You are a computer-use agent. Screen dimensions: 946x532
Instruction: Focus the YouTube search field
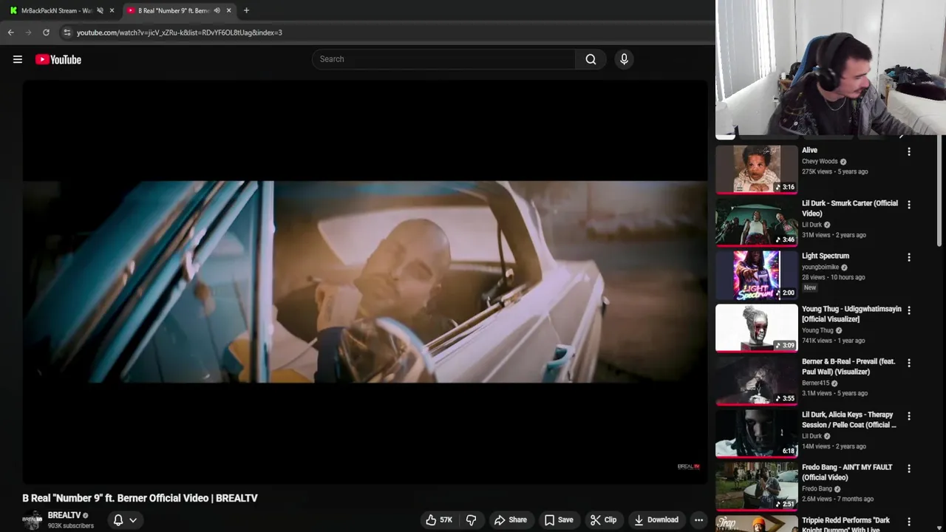click(443, 59)
